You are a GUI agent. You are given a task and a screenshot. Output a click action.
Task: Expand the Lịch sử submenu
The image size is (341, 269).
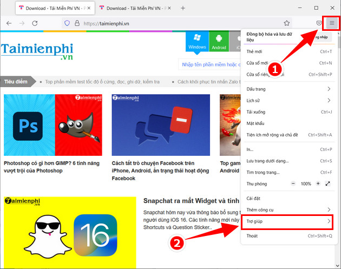[x=289, y=101]
